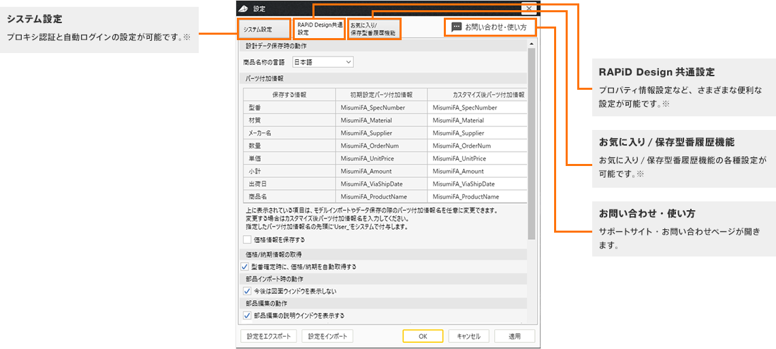Select the 型番 row label
This screenshot has height=349, width=776.
pos(289,107)
